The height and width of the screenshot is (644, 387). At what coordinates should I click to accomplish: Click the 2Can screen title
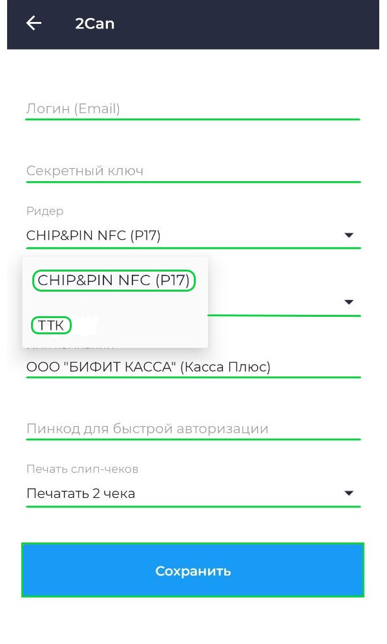click(x=94, y=24)
